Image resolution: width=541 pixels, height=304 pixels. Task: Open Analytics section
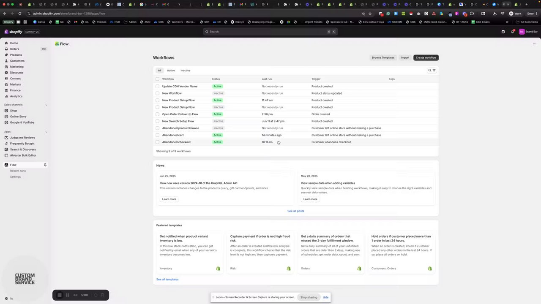(x=16, y=96)
